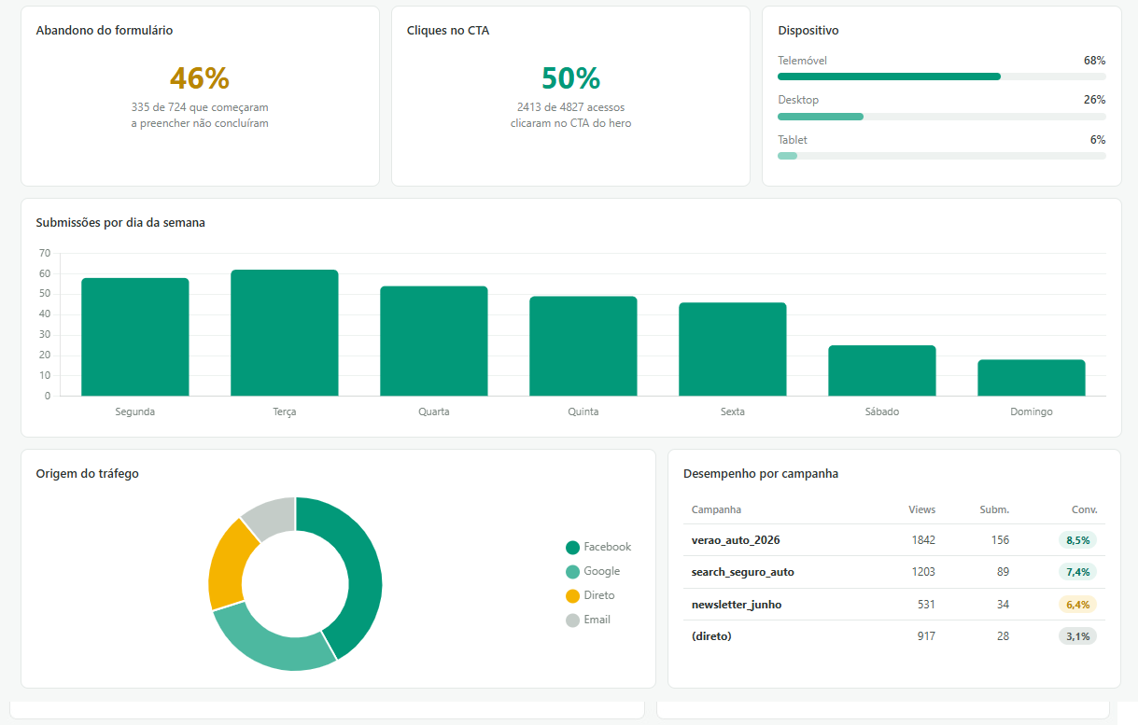Click the Sexta bar in the chart
Viewport: 1138px width, 725px height.
733,349
